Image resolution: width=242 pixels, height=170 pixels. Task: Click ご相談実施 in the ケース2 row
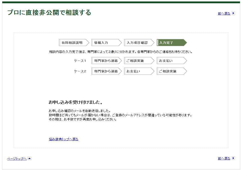click(x=172, y=71)
